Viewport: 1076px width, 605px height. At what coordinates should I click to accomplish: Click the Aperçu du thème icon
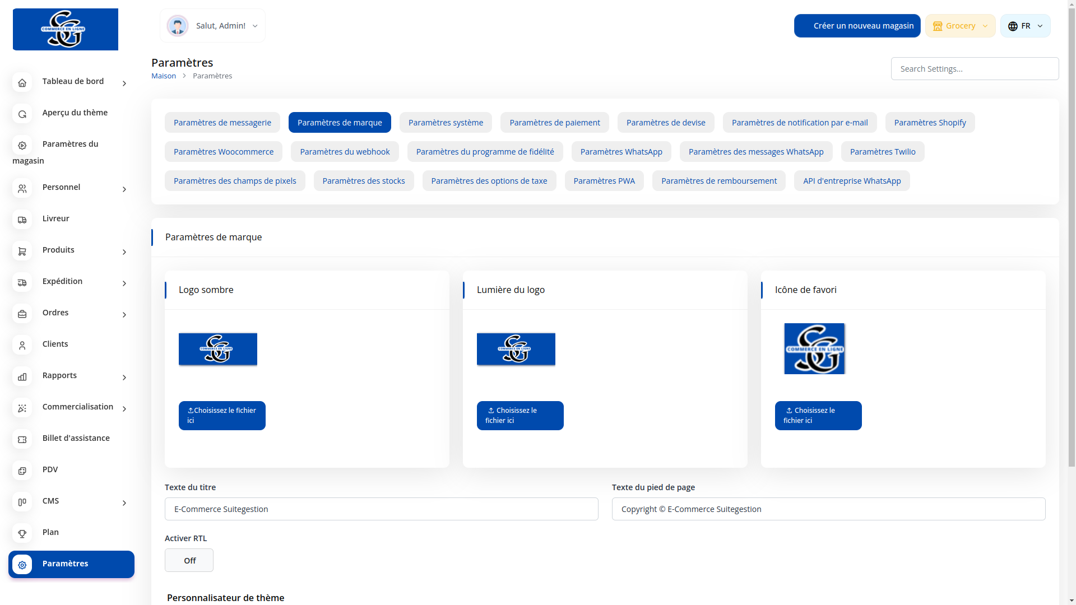click(22, 114)
